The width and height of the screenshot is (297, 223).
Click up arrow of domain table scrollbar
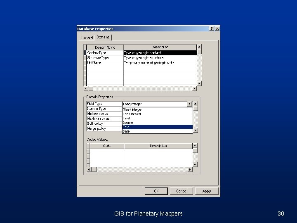[x=199, y=47]
